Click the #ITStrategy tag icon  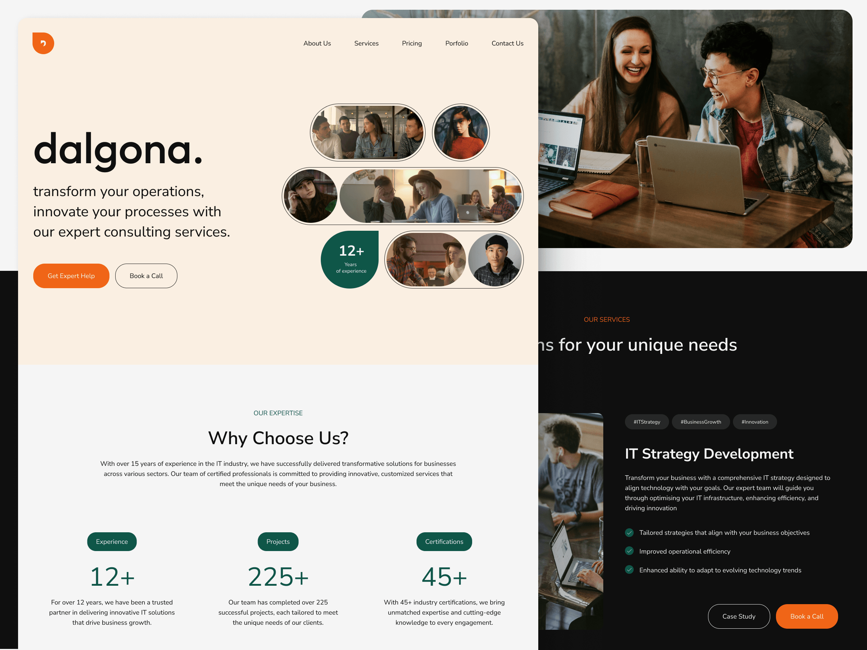click(644, 421)
